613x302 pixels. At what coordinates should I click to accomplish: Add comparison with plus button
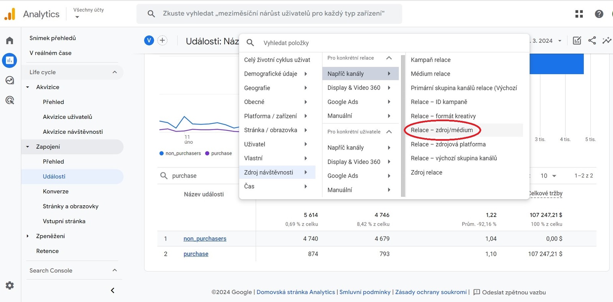point(163,41)
